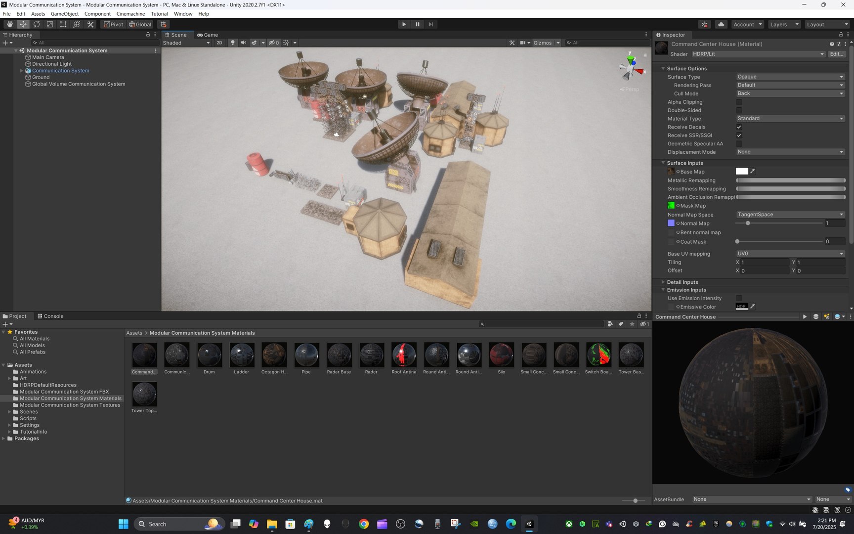Select the Rect transform tool
854x534 pixels.
click(63, 24)
